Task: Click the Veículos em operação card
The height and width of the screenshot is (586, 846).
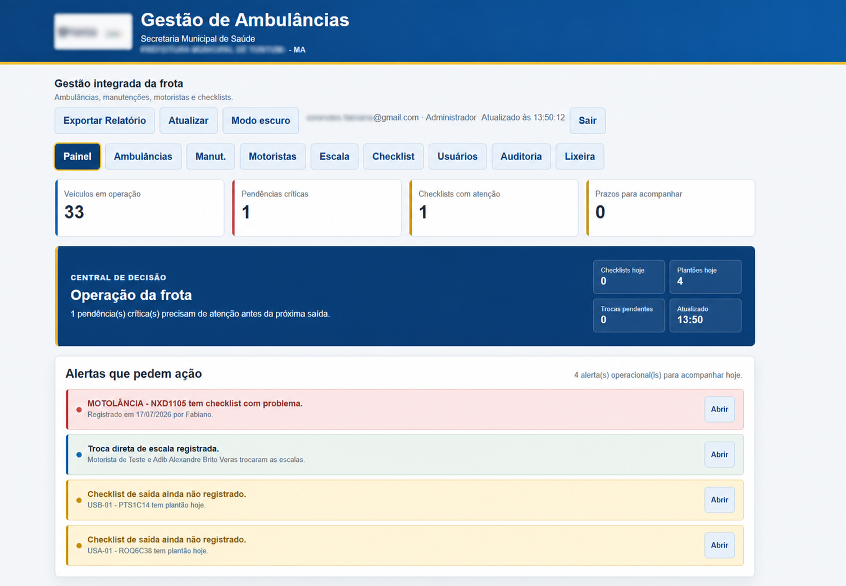Action: (x=139, y=208)
